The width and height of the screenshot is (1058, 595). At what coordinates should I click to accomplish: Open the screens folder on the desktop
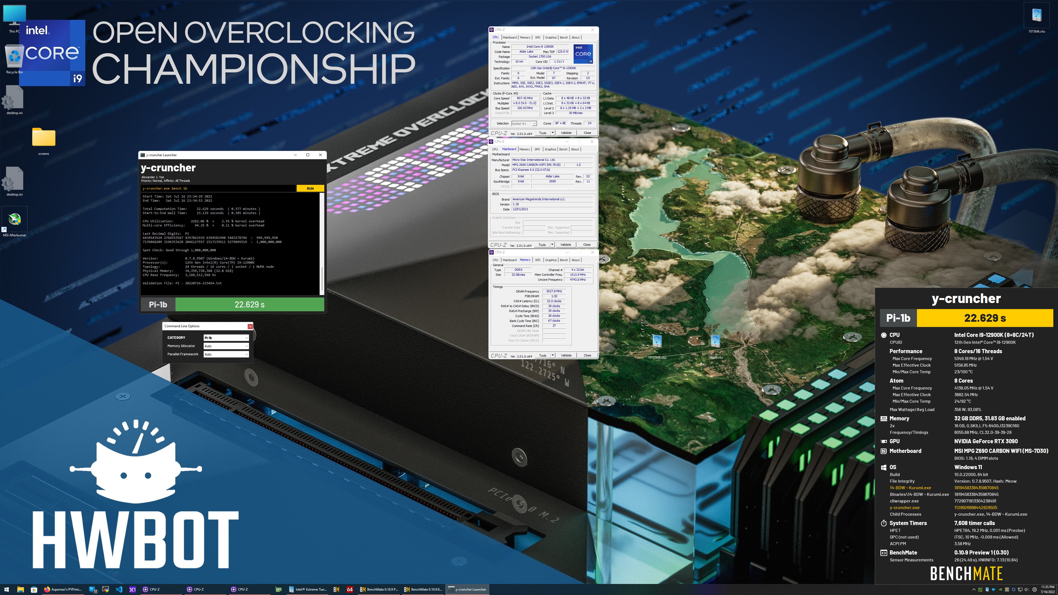pyautogui.click(x=44, y=141)
